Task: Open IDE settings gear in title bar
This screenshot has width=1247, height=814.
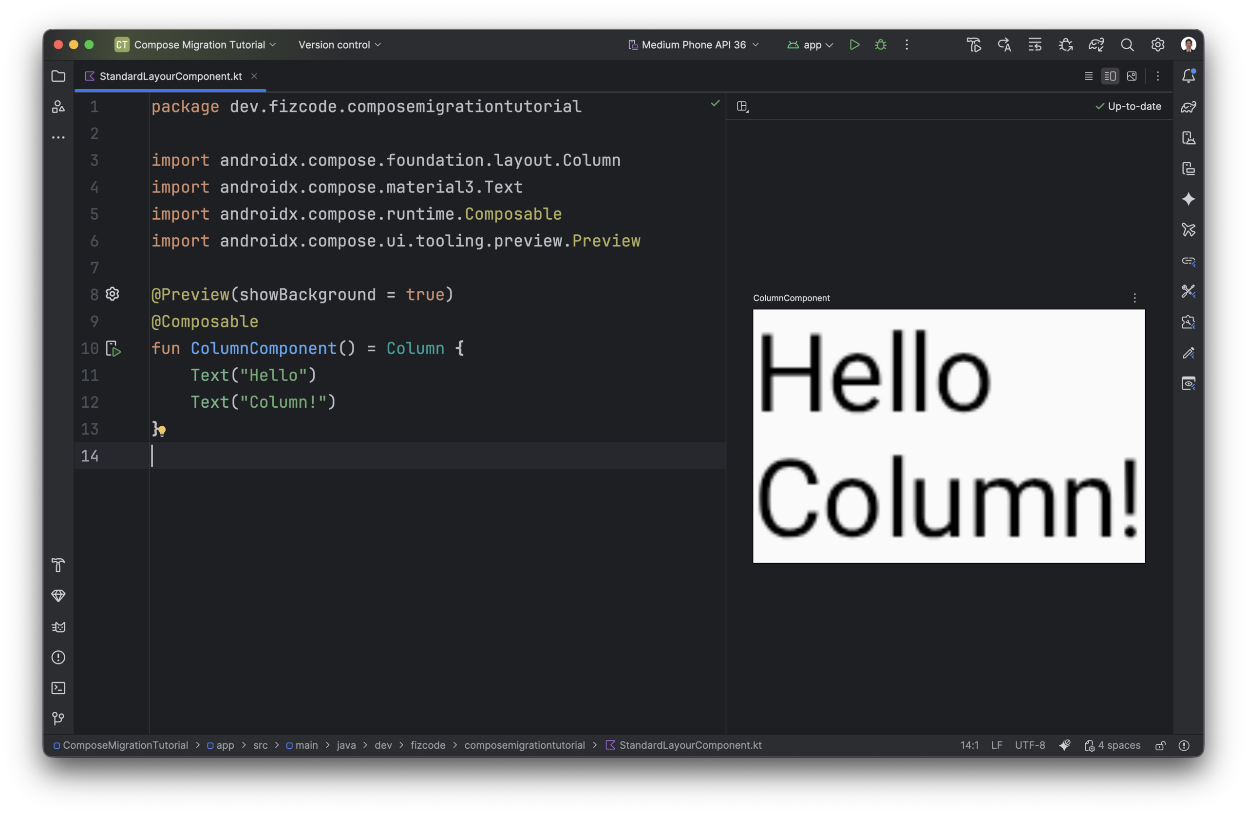Action: 1158,44
